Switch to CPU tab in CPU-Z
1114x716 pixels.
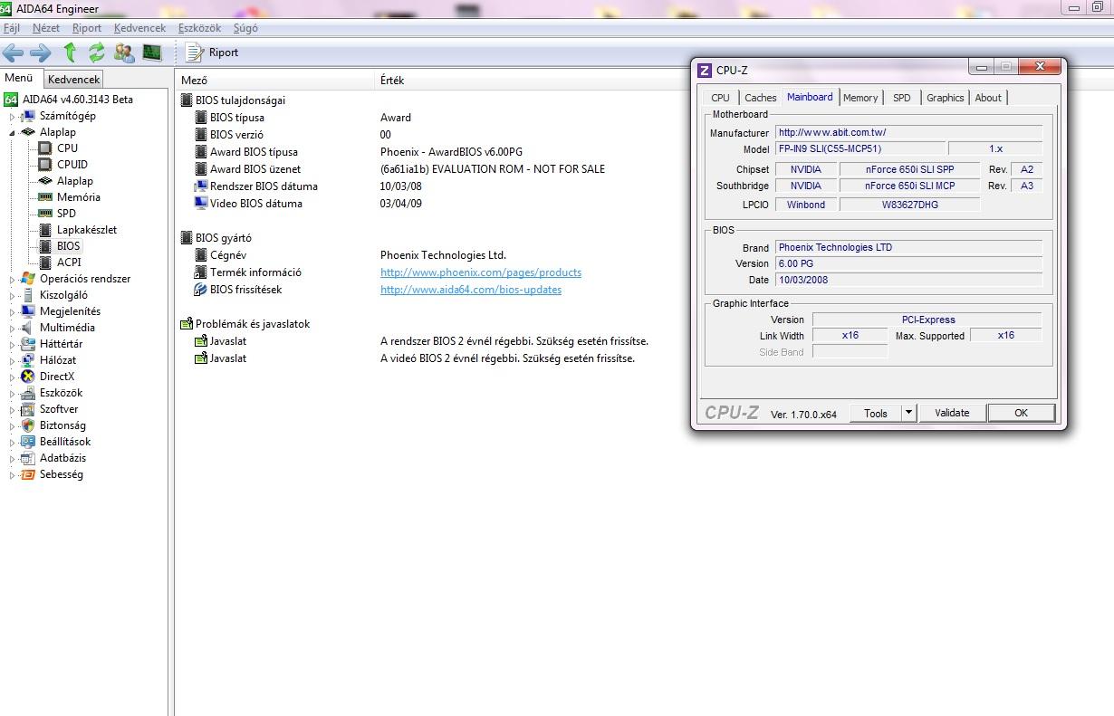click(x=721, y=98)
